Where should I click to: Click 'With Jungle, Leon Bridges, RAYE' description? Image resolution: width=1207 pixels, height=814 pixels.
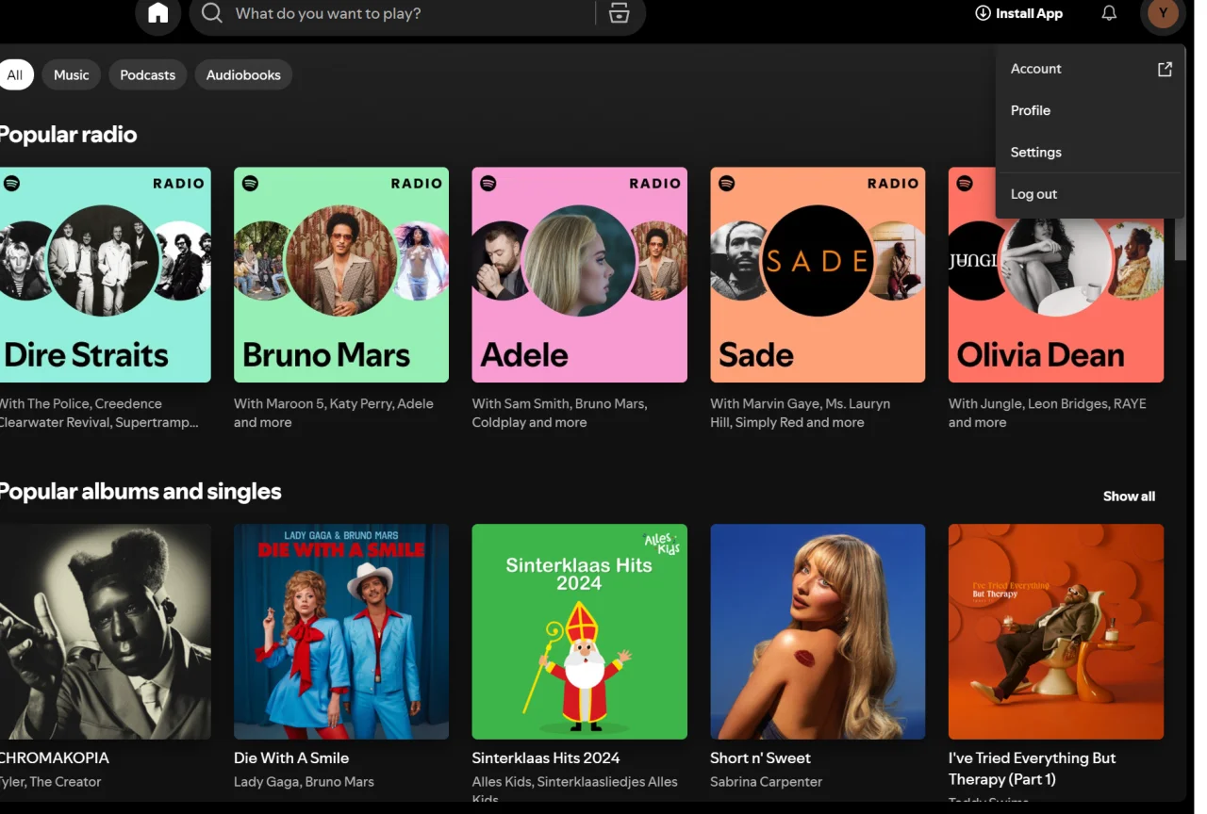(x=1048, y=413)
